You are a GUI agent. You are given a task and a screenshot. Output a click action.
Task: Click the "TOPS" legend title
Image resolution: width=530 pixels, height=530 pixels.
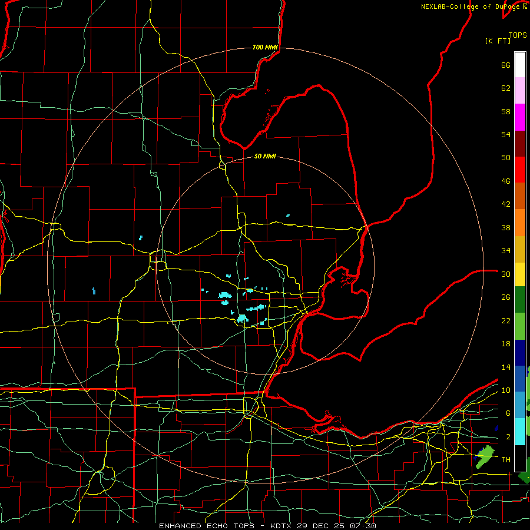point(518,35)
